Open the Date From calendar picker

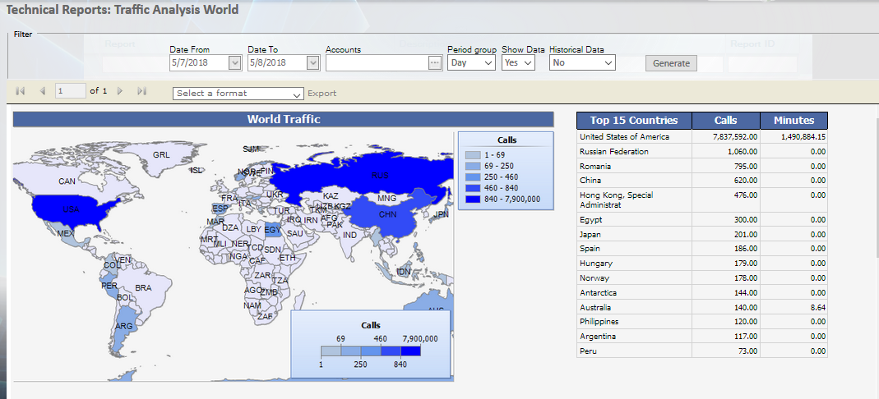[x=234, y=62]
